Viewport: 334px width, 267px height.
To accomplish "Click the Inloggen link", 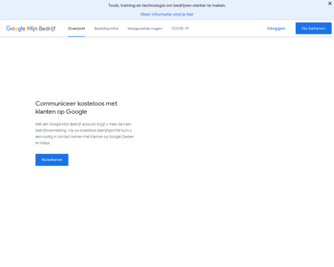I will click(x=276, y=29).
